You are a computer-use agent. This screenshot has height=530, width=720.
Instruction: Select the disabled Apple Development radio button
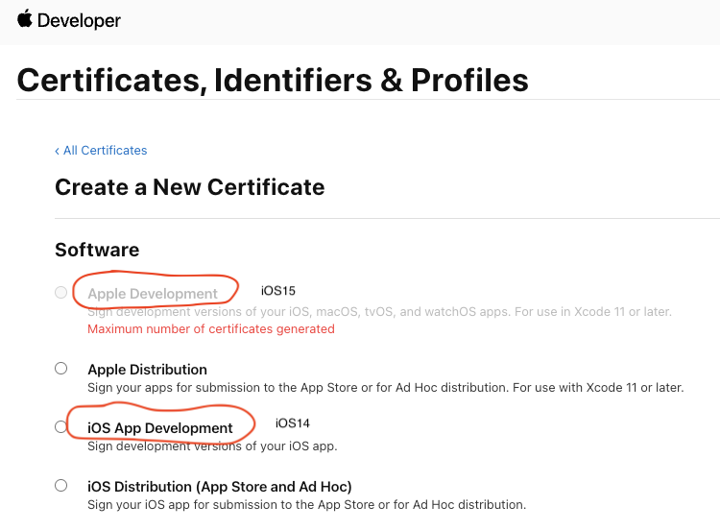(61, 293)
